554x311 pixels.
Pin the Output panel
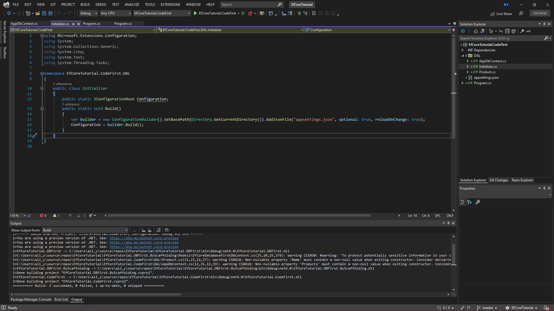pos(448,223)
